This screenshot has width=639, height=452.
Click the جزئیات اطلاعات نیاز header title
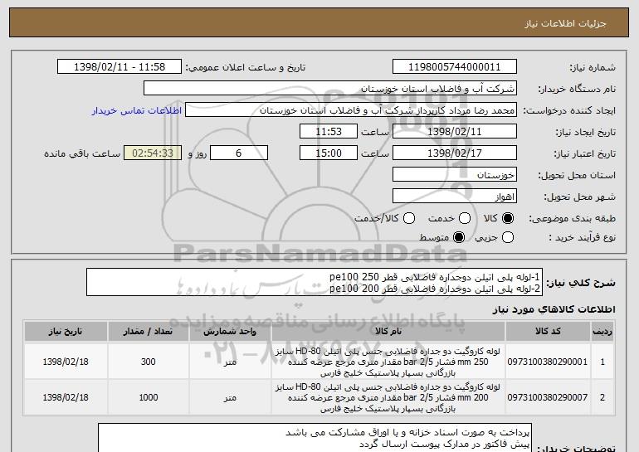(x=565, y=23)
